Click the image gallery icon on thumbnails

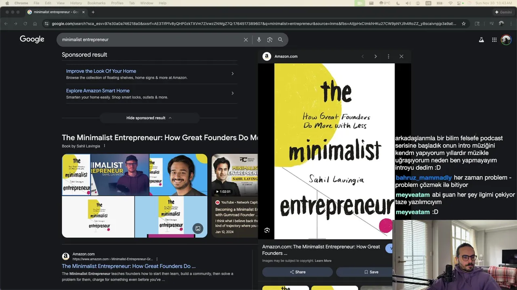click(198, 228)
